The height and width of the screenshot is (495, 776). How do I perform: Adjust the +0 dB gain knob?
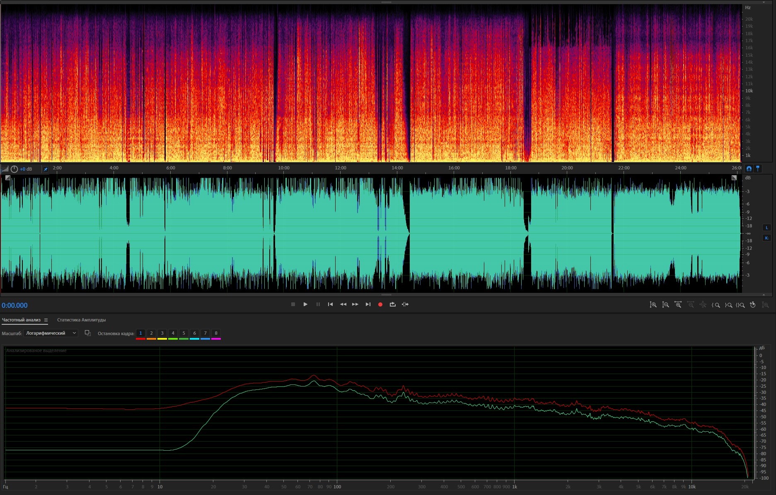(15, 169)
